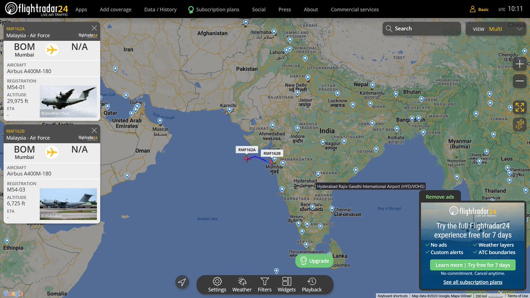Viewport: 530px width, 298px height.
Task: Open Subscription plans menu
Action: coord(214,9)
